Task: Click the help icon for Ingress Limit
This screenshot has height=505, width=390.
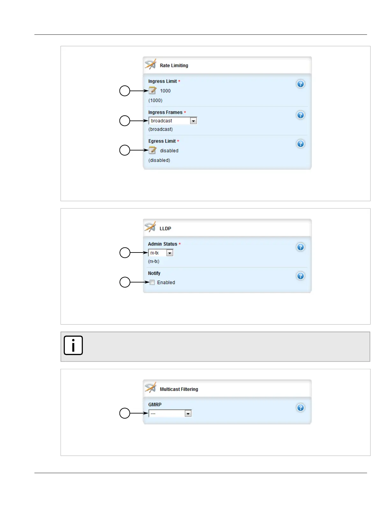Action: tap(300, 84)
